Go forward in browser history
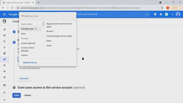 click(x=8, y=8)
